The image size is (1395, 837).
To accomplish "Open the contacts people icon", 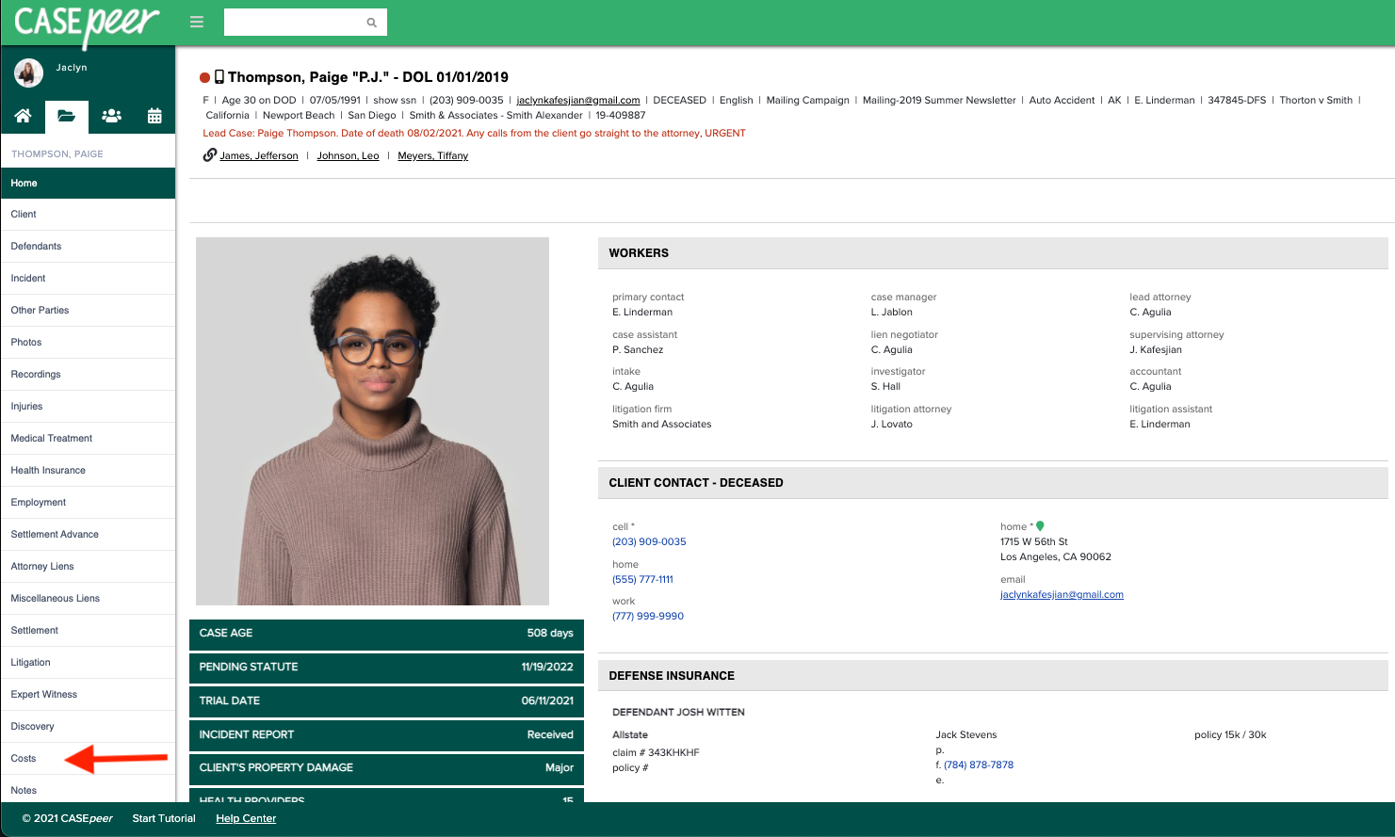I will click(x=110, y=117).
